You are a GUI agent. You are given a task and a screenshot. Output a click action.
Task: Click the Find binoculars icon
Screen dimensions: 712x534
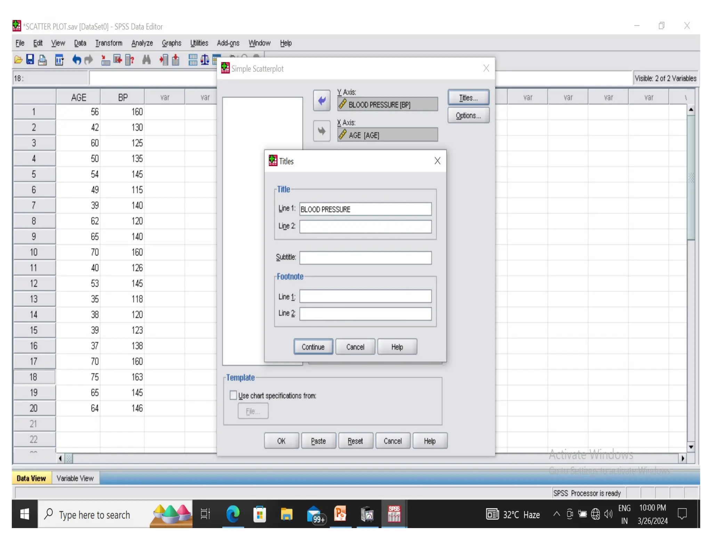pos(146,60)
